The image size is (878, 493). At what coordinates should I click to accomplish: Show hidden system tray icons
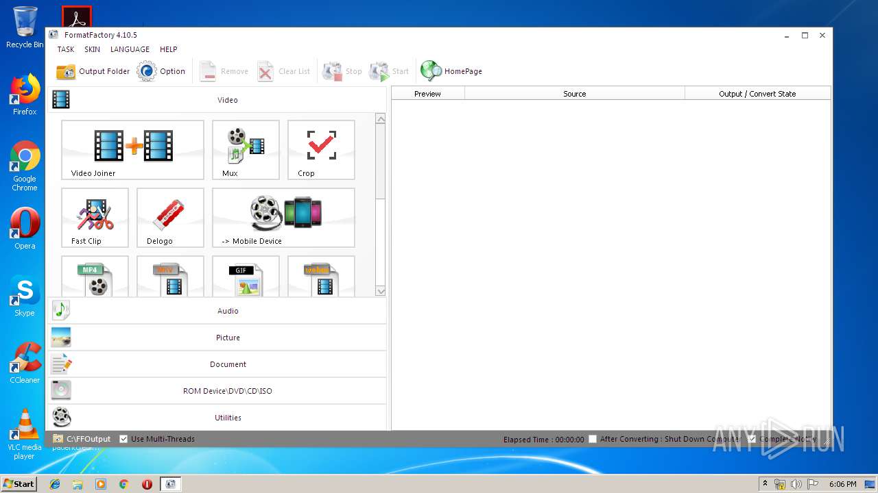click(765, 484)
